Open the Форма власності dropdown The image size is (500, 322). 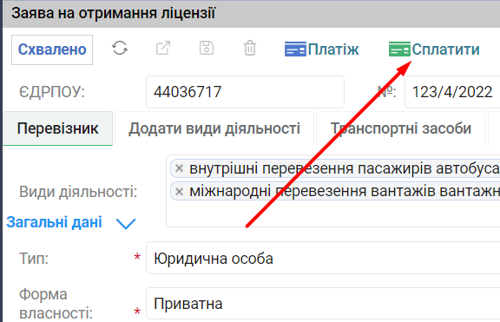tap(323, 303)
